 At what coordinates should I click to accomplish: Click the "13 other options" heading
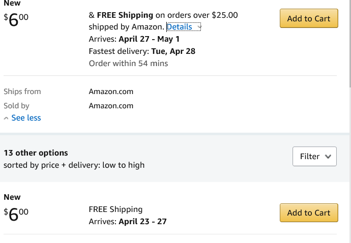tap(36, 153)
